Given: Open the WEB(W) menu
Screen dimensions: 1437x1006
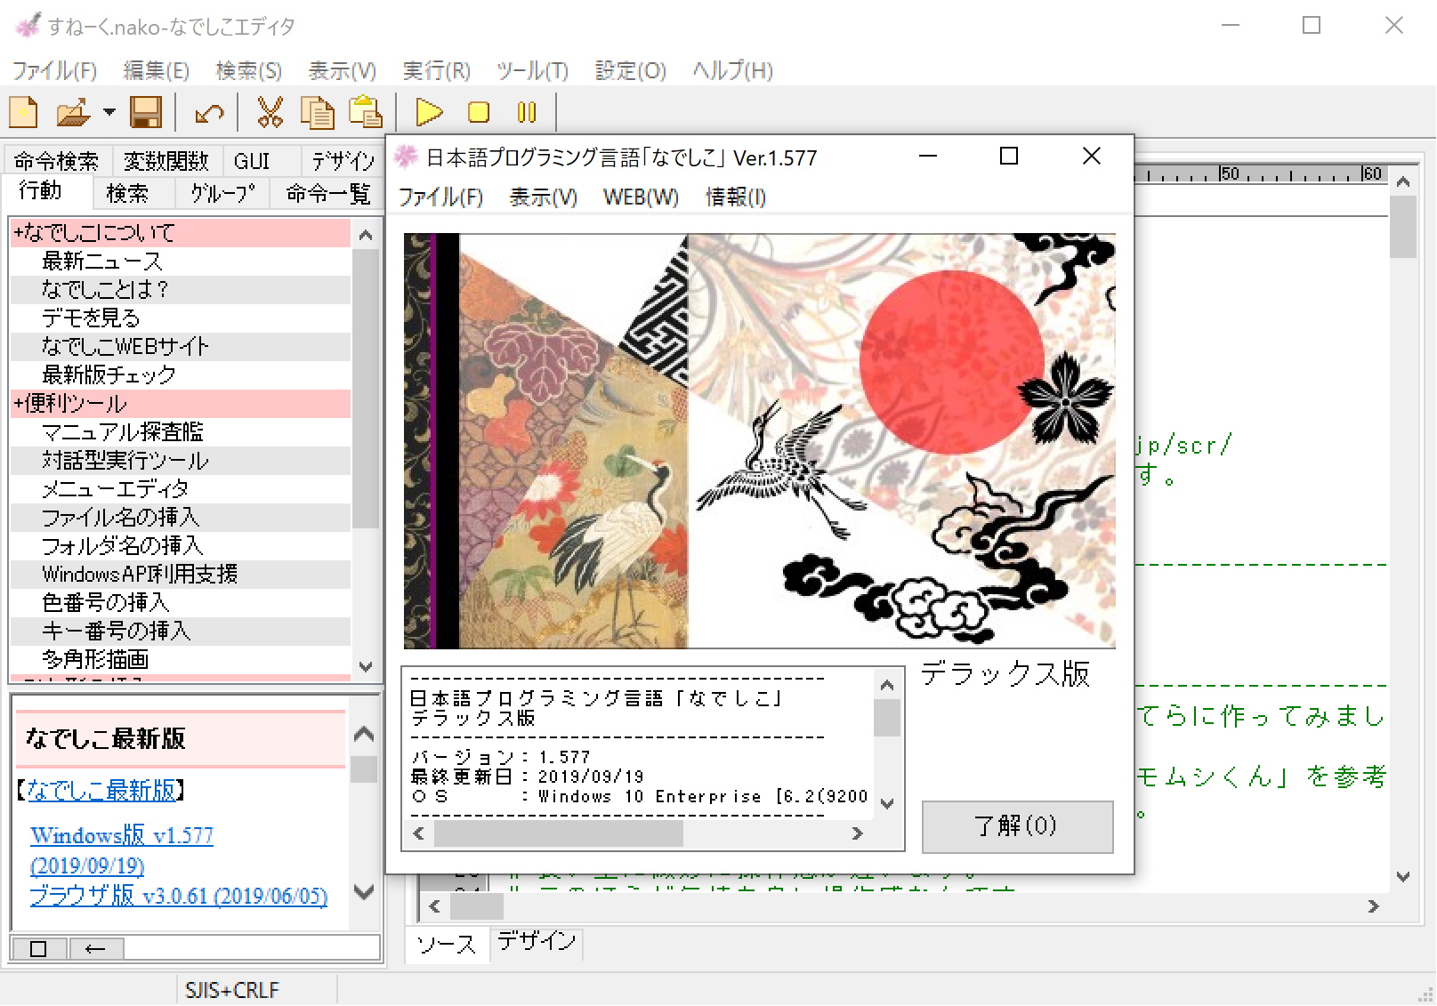Looking at the screenshot, I should click(641, 197).
